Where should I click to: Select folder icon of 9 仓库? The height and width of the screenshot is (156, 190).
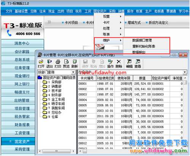point(45,116)
